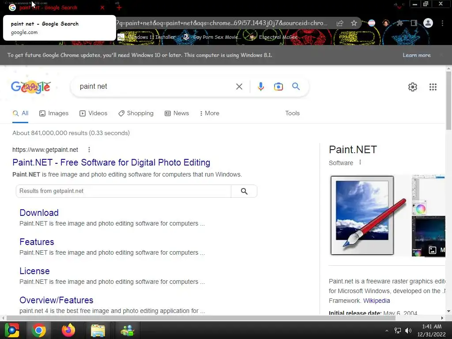Open Chrome from the taskbar
452x339 pixels.
pos(39,330)
